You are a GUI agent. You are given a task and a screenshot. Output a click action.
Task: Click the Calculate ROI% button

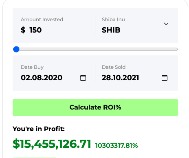95,108
